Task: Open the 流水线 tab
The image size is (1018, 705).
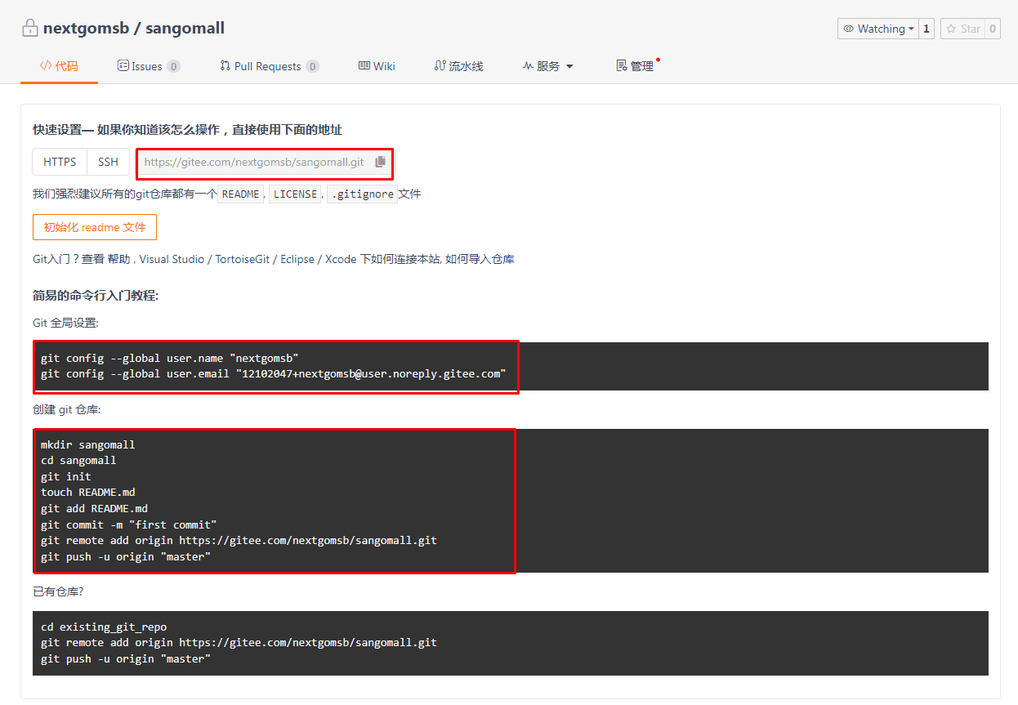Action: [458, 66]
